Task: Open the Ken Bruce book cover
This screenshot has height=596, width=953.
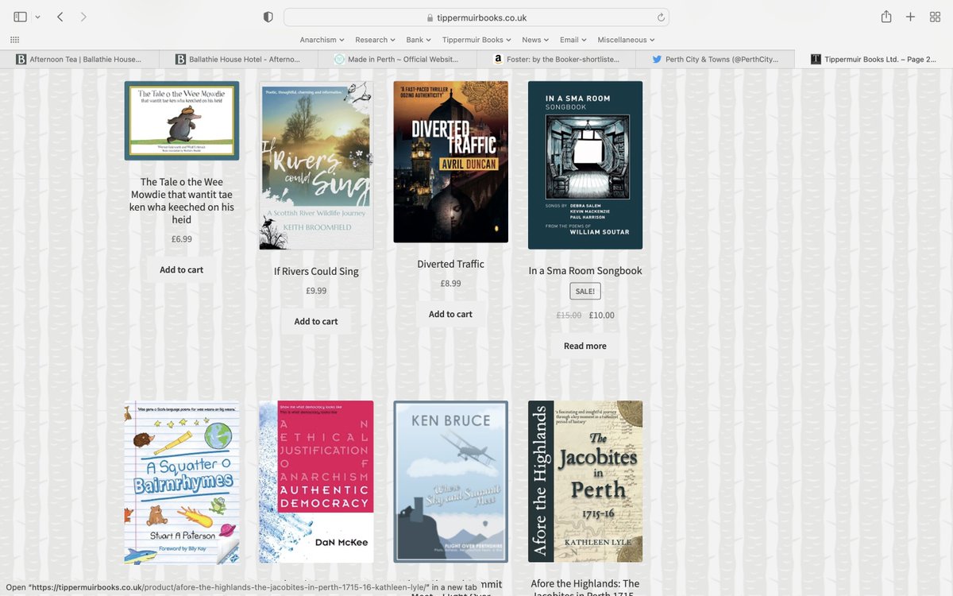Action: [450, 482]
